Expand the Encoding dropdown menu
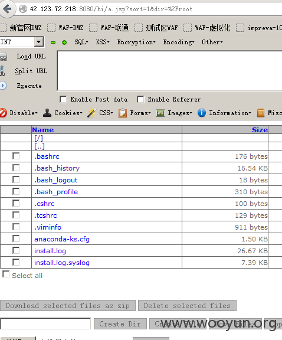The image size is (282, 340). [x=179, y=42]
